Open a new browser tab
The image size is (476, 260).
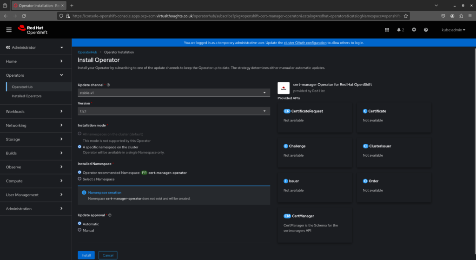pyautogui.click(x=72, y=6)
